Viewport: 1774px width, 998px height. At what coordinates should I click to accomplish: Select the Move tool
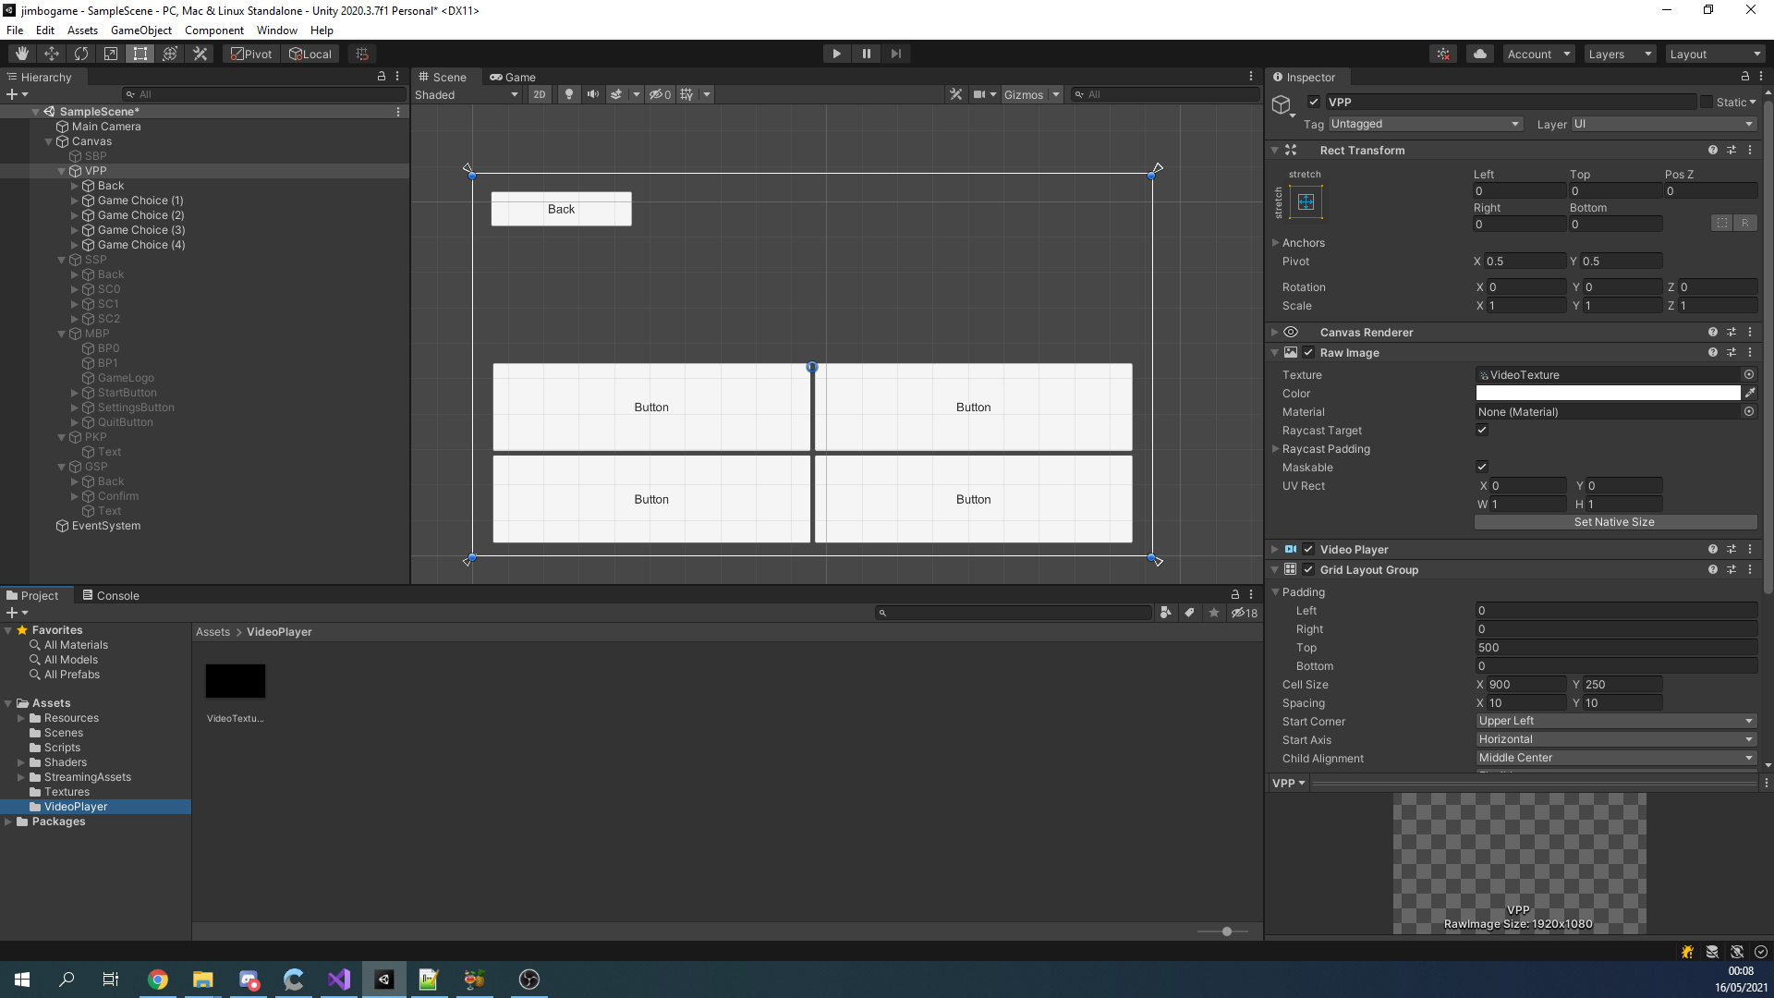(x=52, y=54)
